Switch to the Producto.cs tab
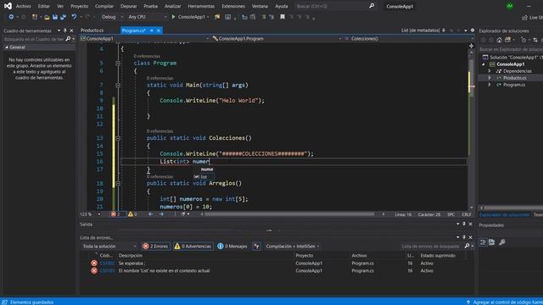This screenshot has width=543, height=305. click(x=92, y=30)
